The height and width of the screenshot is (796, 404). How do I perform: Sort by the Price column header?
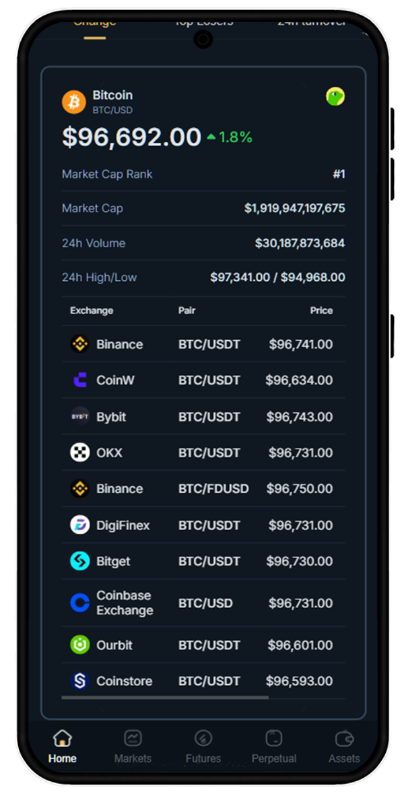[321, 310]
